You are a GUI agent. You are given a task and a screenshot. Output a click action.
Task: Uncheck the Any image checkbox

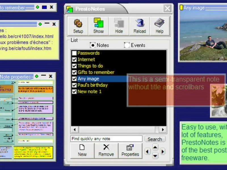pyautogui.click(x=74, y=79)
